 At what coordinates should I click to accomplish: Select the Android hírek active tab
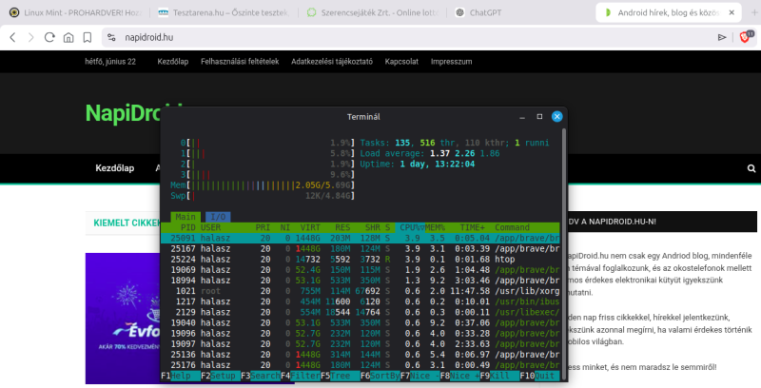669,12
